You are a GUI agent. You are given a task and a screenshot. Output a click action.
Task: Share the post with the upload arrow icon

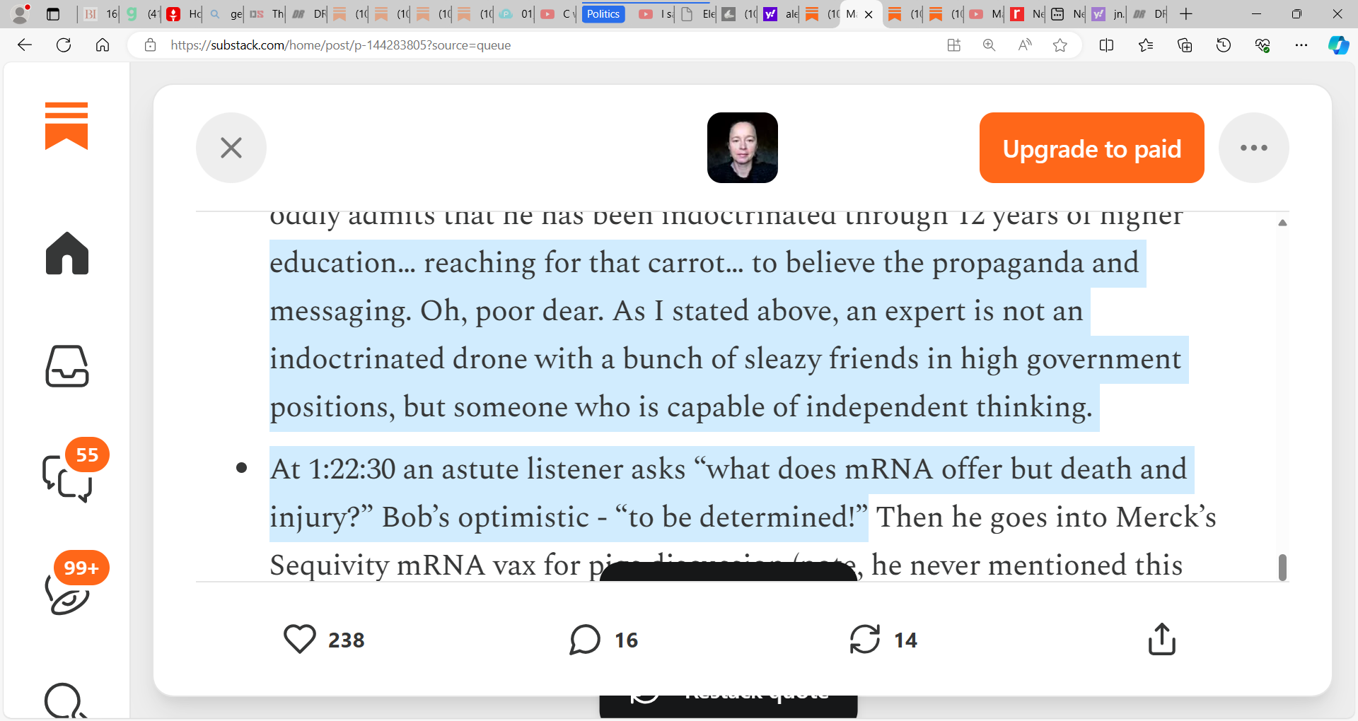[x=1161, y=639]
